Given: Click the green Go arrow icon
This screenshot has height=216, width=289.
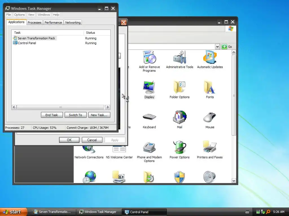Looking at the screenshot, I should [224, 47].
